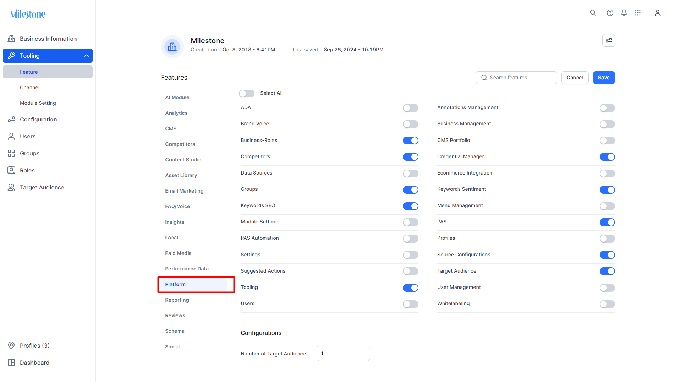Viewport: 680px width, 382px height.
Task: Click the Search features input field
Action: (516, 78)
